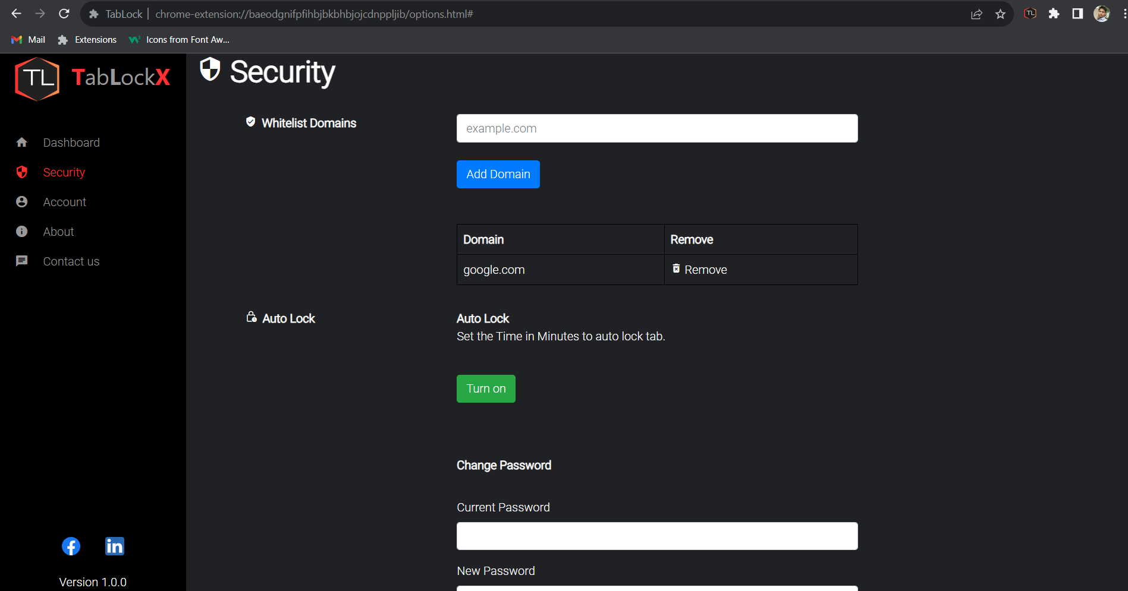Click the Current Password input field
1128x591 pixels.
point(656,535)
